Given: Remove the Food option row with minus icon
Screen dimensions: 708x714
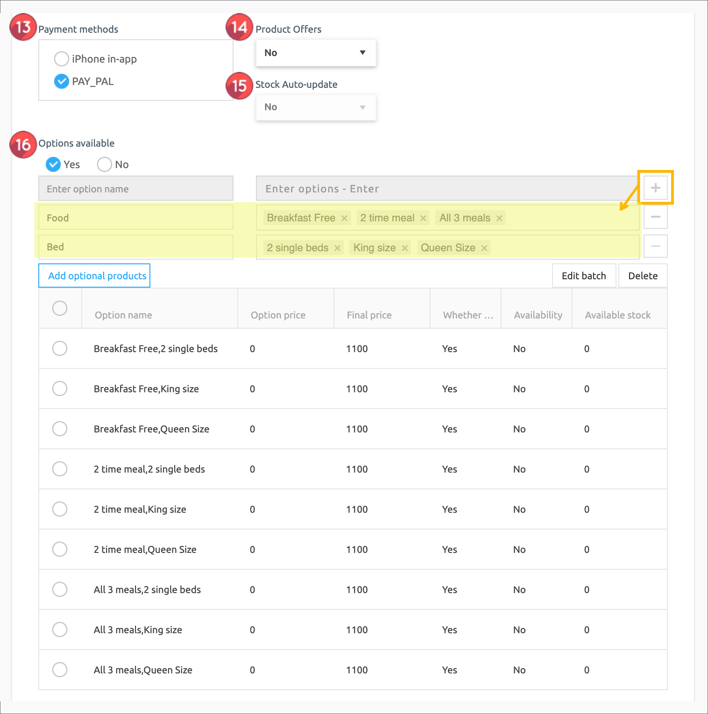Looking at the screenshot, I should tap(655, 217).
